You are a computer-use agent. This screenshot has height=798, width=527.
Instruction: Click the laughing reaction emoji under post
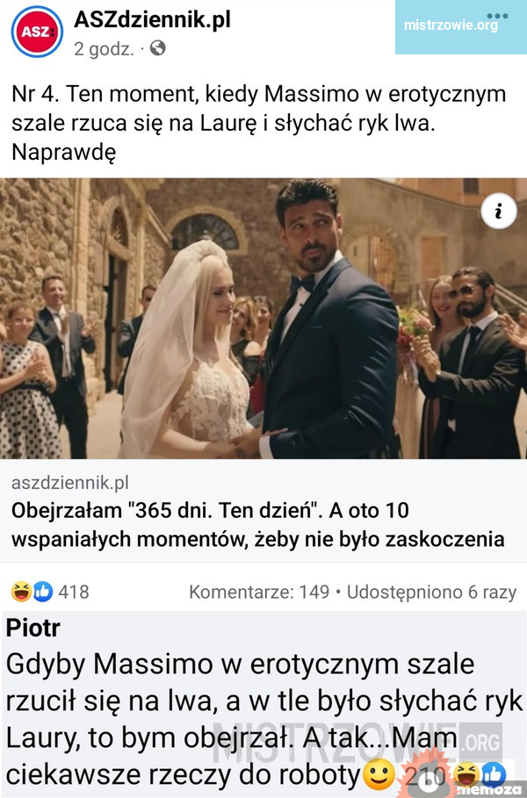21,592
